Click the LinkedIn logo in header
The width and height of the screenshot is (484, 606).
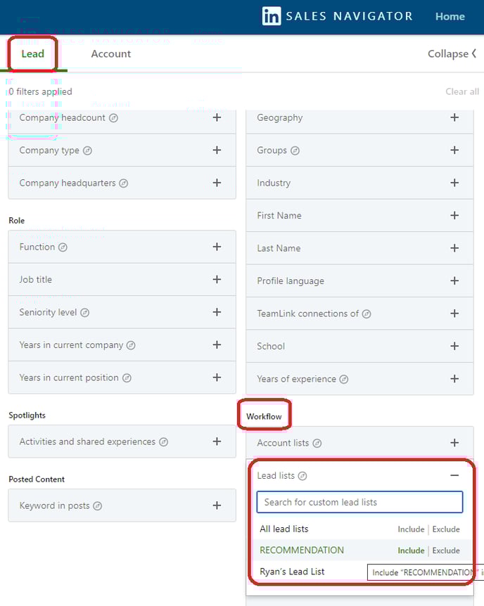pos(272,16)
